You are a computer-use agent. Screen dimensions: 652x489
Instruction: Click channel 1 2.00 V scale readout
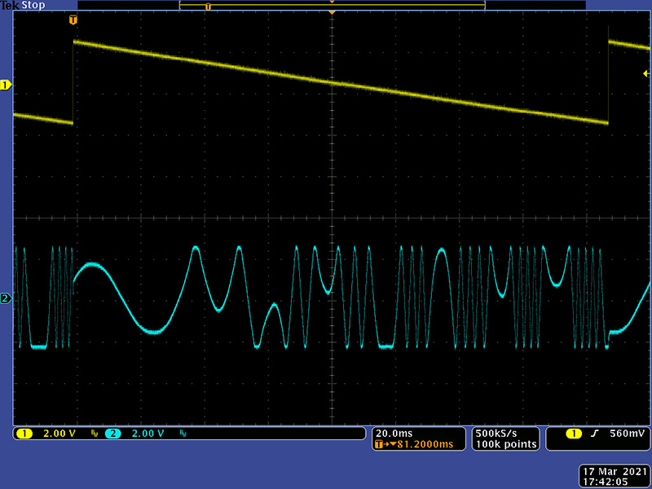point(59,434)
